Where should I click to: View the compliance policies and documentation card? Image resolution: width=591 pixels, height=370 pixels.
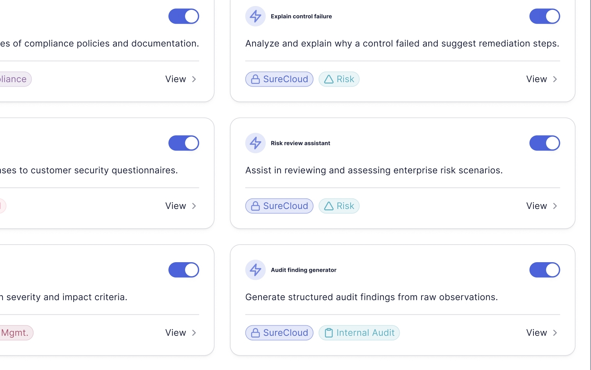click(181, 79)
